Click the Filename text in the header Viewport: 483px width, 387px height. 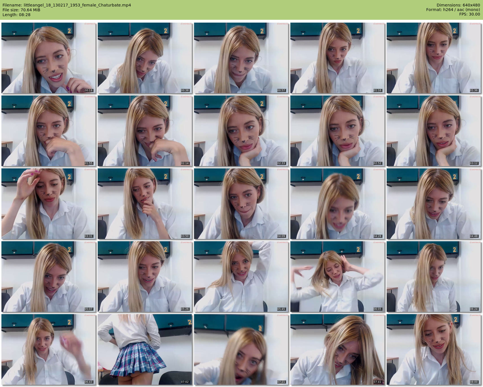(x=67, y=5)
